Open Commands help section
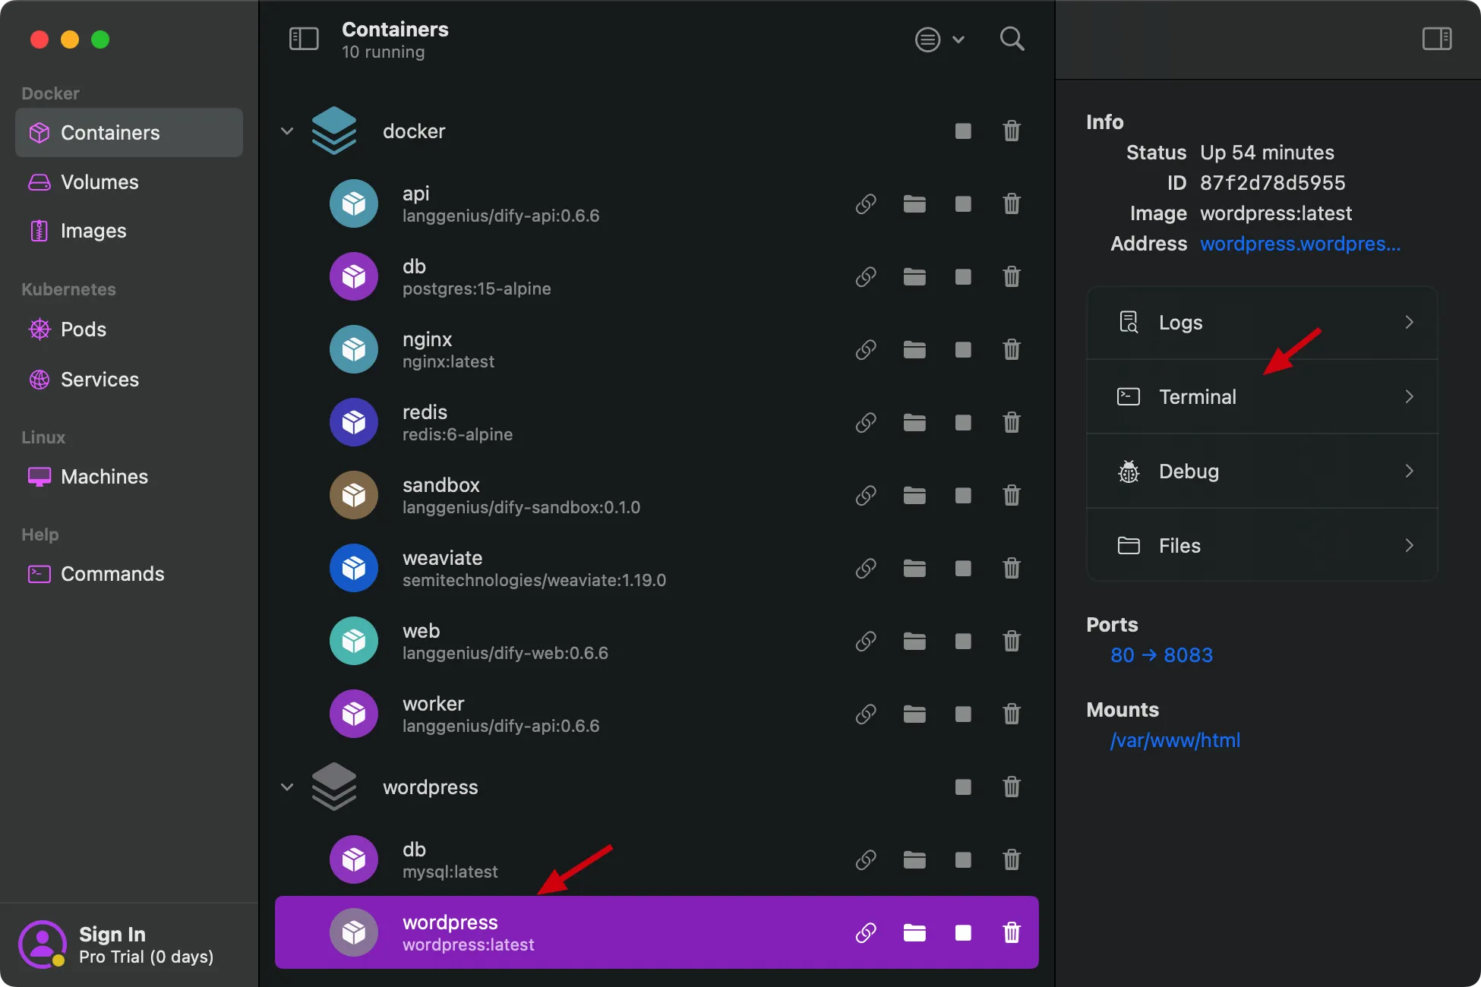 tap(129, 574)
